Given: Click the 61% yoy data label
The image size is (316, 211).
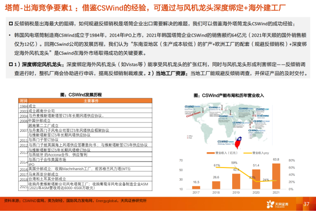Looking at the screenshot, I should click(216, 166).
